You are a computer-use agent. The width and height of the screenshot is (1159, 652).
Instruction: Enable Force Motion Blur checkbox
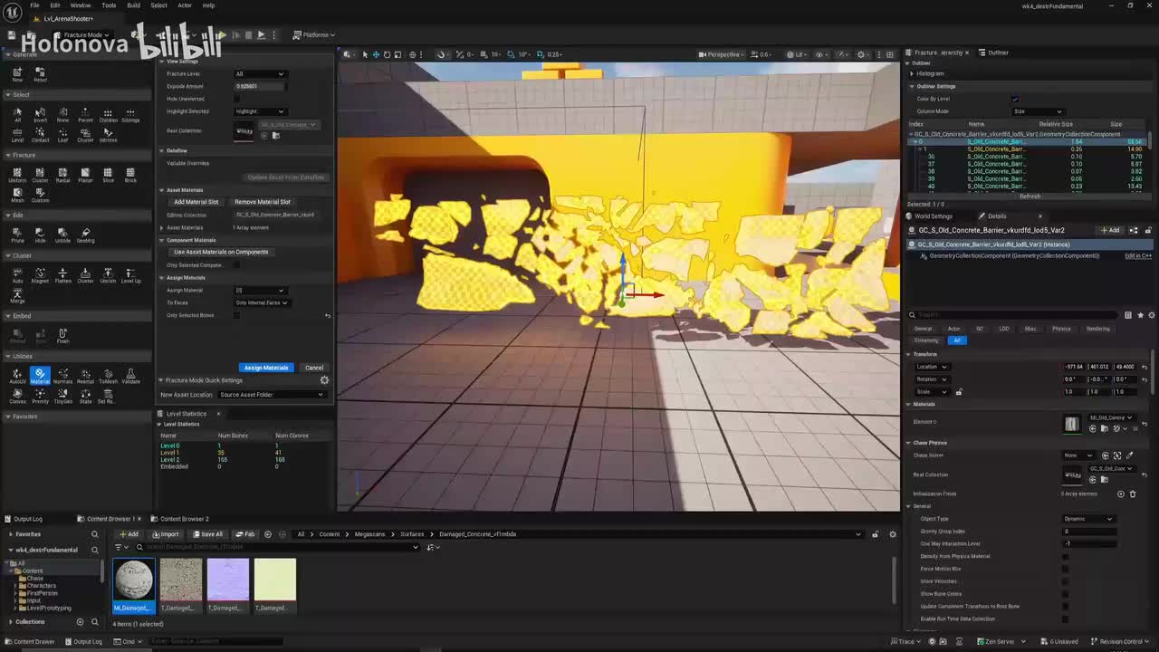pyautogui.click(x=1065, y=569)
